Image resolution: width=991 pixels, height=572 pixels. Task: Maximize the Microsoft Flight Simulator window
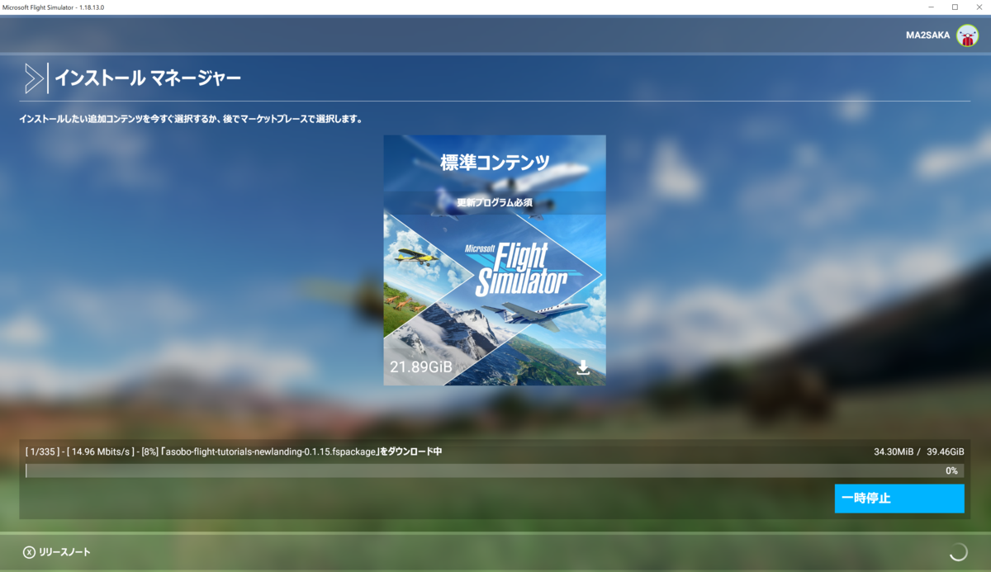point(955,7)
